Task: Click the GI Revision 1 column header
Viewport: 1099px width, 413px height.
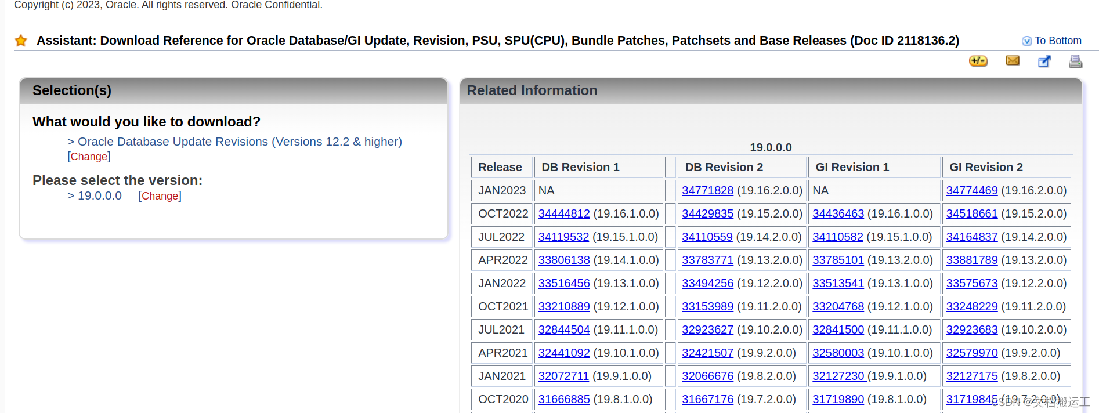Action: 874,167
